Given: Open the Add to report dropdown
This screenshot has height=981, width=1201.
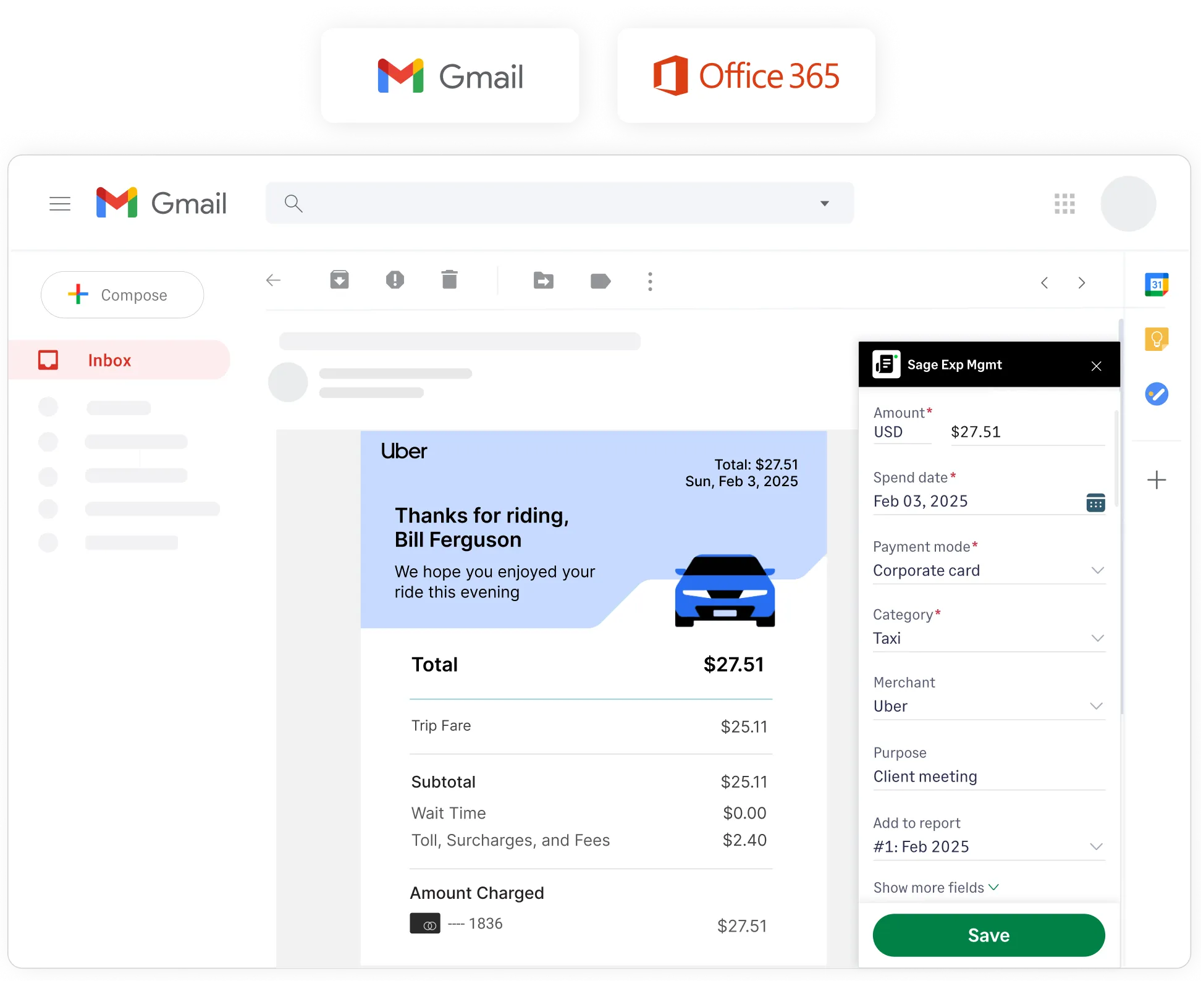Looking at the screenshot, I should click(1097, 846).
